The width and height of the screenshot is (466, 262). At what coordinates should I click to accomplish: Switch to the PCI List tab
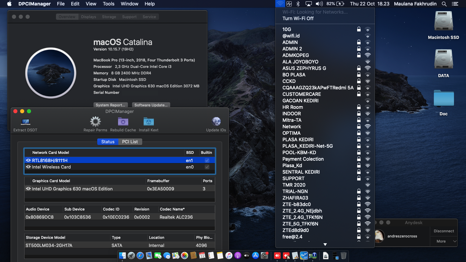click(130, 142)
